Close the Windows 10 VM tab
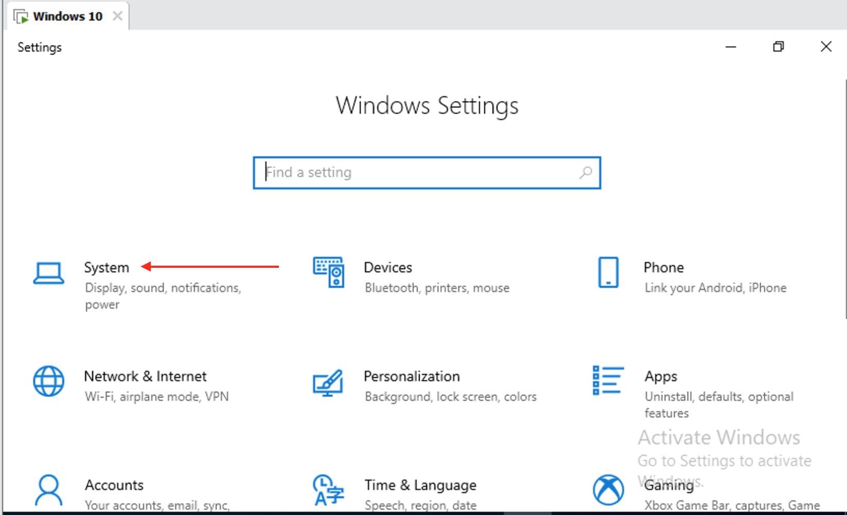The width and height of the screenshot is (847, 515). (118, 16)
